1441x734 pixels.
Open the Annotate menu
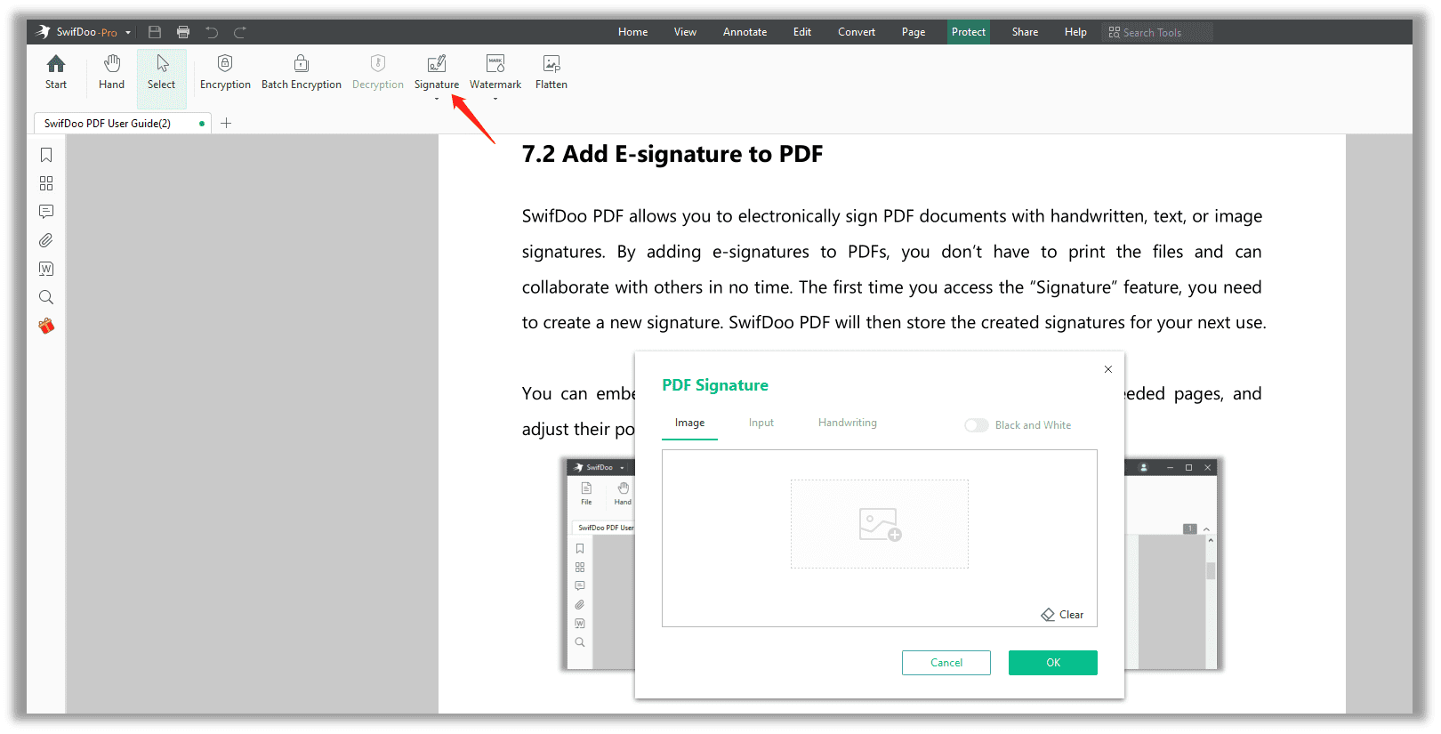click(x=745, y=32)
